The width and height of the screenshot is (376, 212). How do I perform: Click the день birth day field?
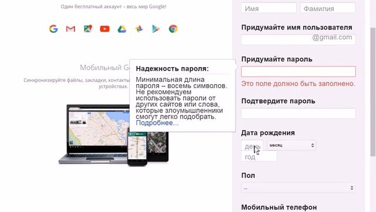pyautogui.click(x=252, y=145)
